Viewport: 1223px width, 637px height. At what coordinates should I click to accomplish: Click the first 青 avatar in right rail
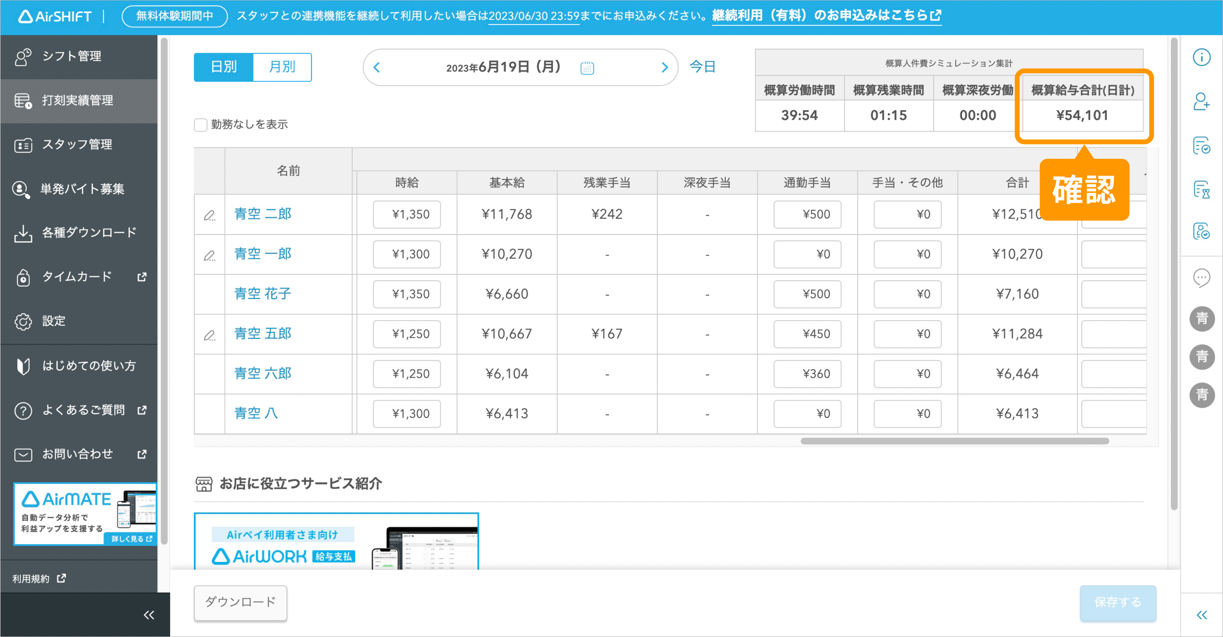(x=1202, y=318)
